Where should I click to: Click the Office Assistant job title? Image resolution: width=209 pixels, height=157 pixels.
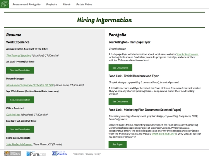point(15,108)
